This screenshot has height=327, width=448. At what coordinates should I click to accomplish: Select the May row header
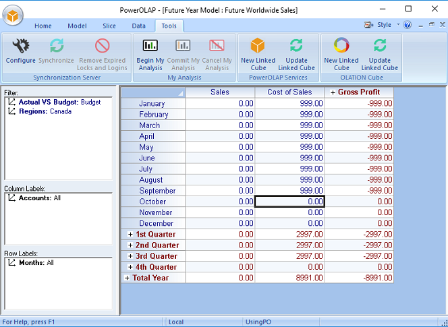click(153, 147)
